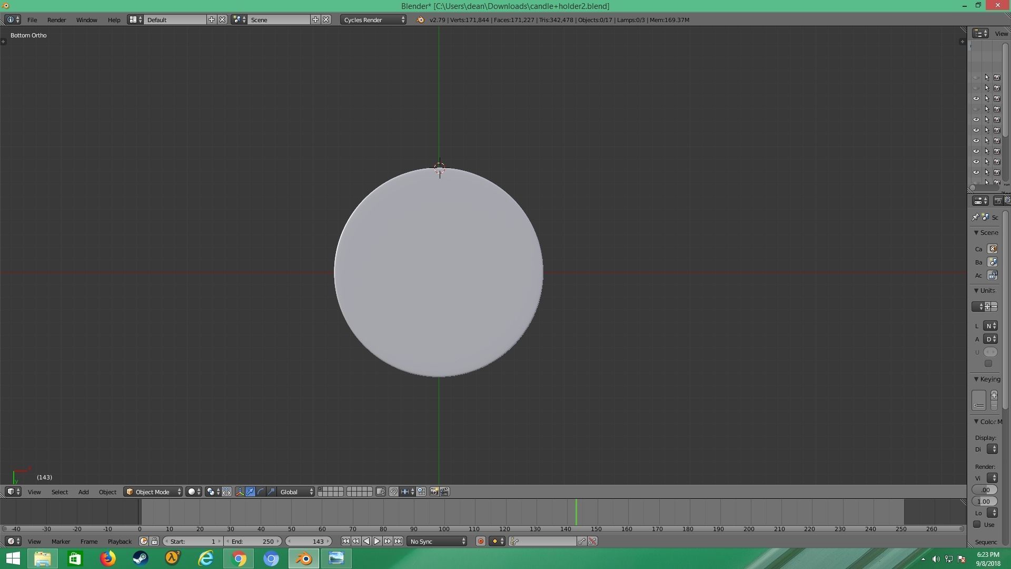Click the snap during transform magnet icon
Screen dimensions: 1011x569
(x=393, y=492)
